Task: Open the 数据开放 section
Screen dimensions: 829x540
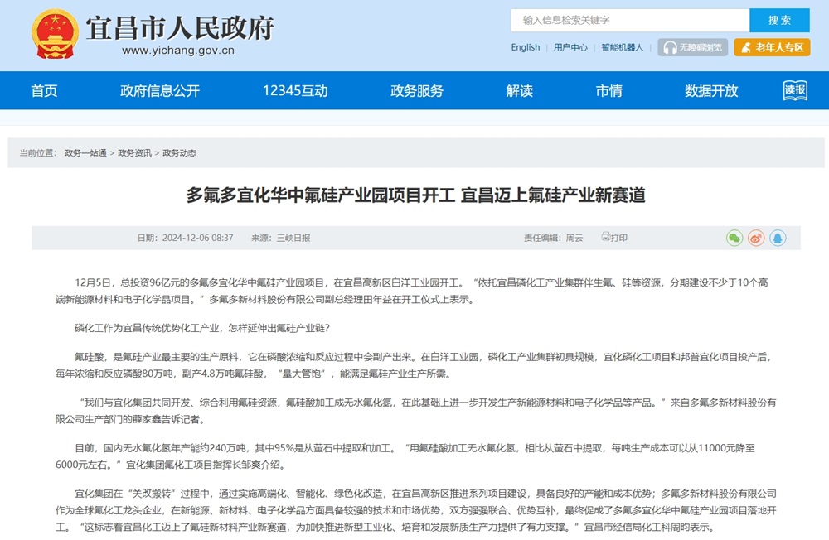Action: (709, 91)
